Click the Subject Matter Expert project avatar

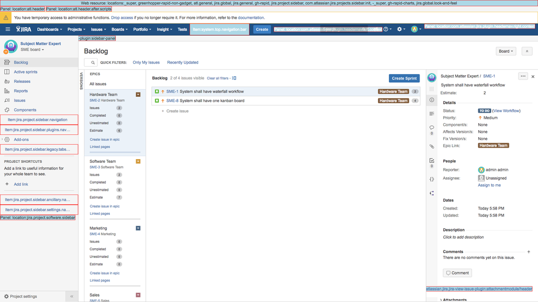coord(11,46)
